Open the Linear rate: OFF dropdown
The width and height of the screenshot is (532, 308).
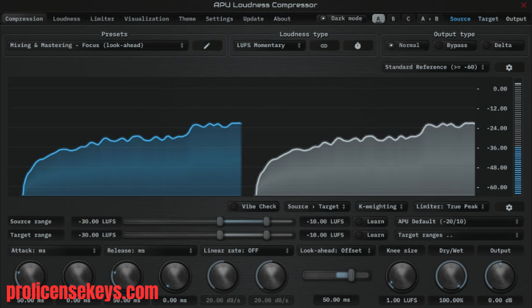246,251
